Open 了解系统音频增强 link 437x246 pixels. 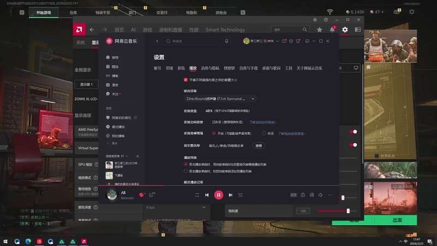(292, 133)
